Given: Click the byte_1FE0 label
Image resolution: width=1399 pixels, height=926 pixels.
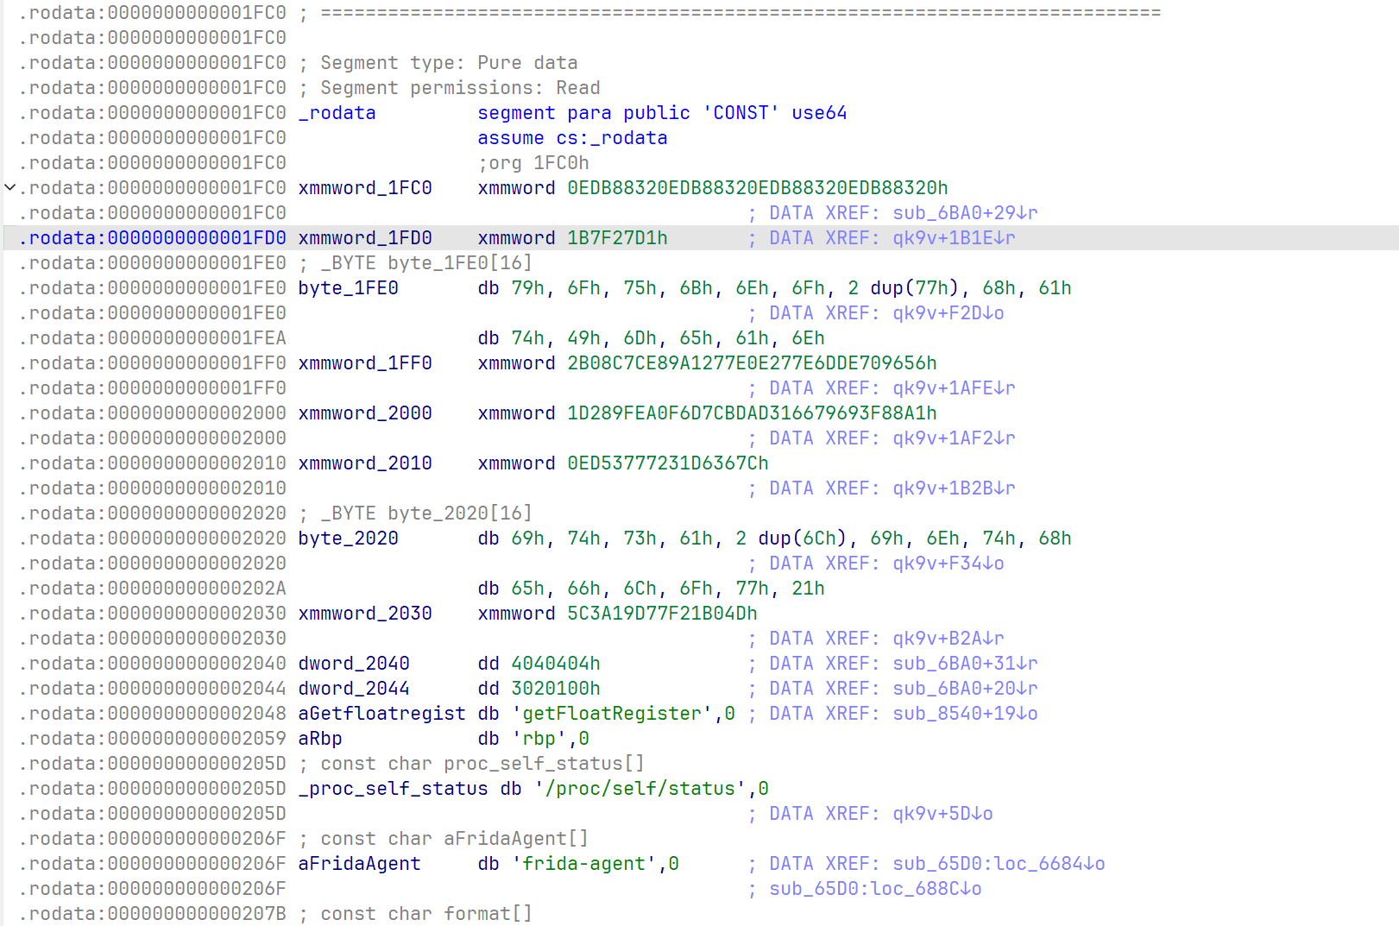Looking at the screenshot, I should [348, 287].
